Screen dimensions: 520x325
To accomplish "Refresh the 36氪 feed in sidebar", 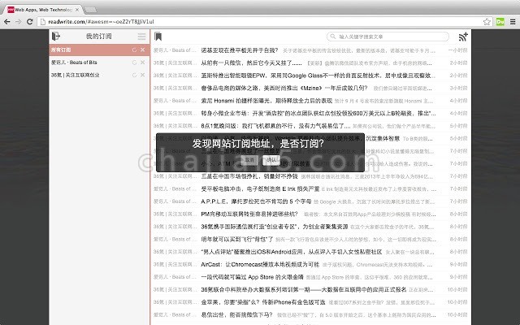I will point(134,75).
